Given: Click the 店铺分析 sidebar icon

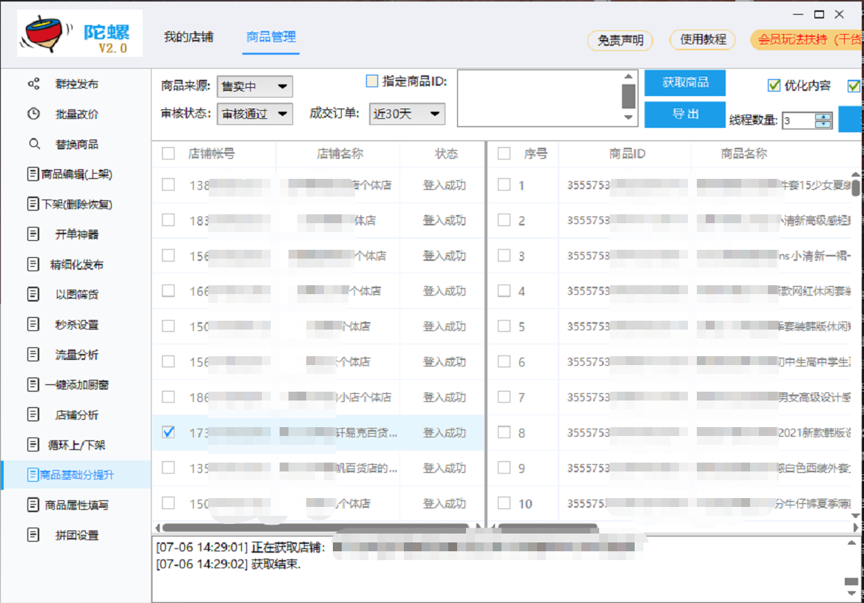Looking at the screenshot, I should point(33,415).
